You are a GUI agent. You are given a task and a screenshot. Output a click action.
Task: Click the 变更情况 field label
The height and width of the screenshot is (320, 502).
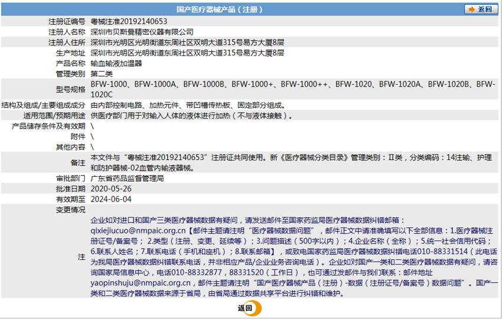(x=71, y=210)
